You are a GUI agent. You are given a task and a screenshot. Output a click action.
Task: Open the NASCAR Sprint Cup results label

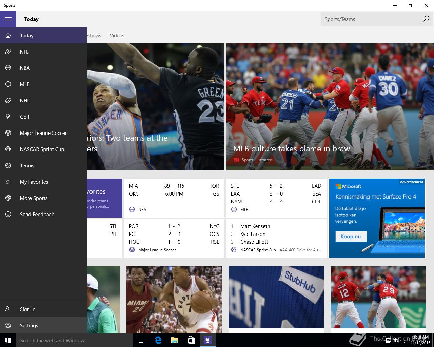[x=258, y=250]
